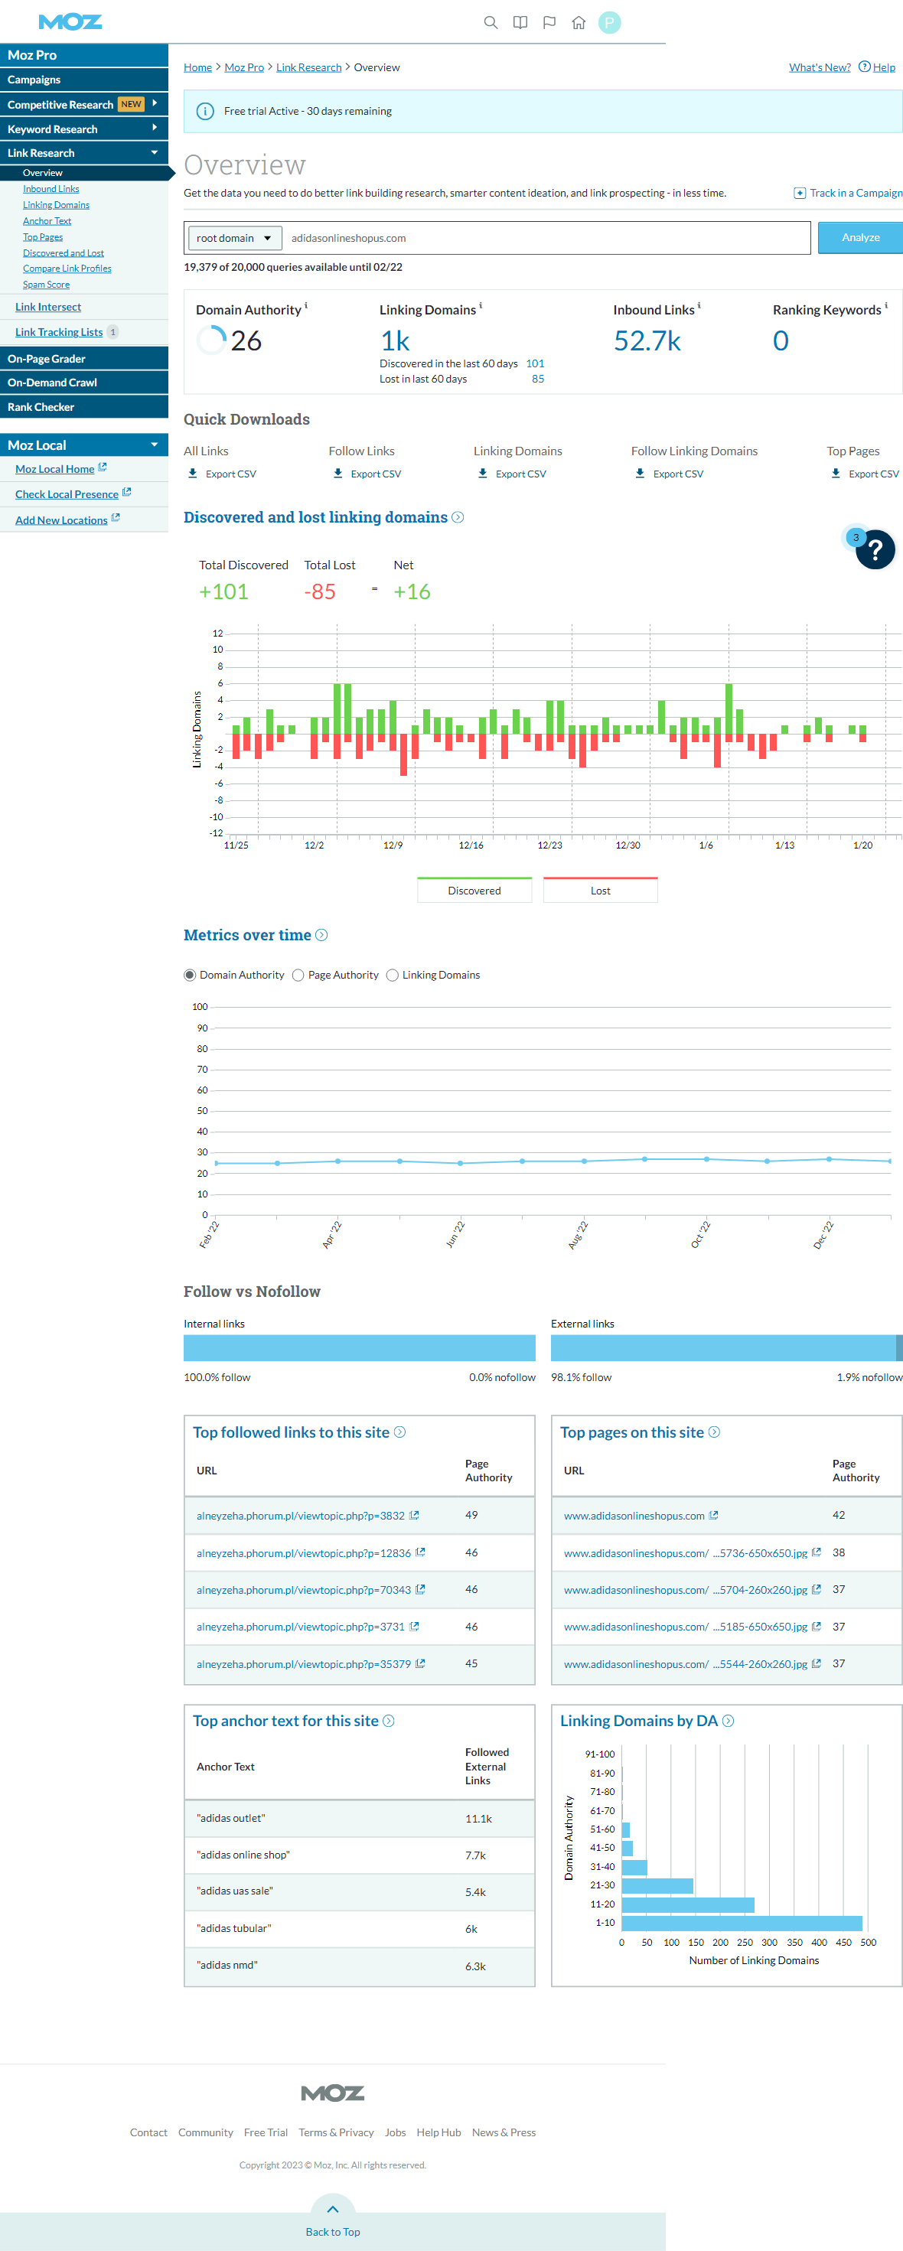The image size is (903, 2251).
Task: Click the Help question mark icon
Action: point(865,67)
